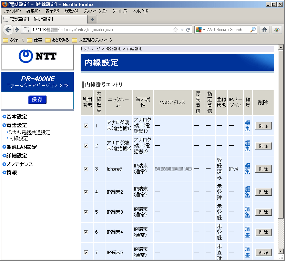
Task: Toggle the 利用有無 checkbox for extension 1
Action: 86,126
